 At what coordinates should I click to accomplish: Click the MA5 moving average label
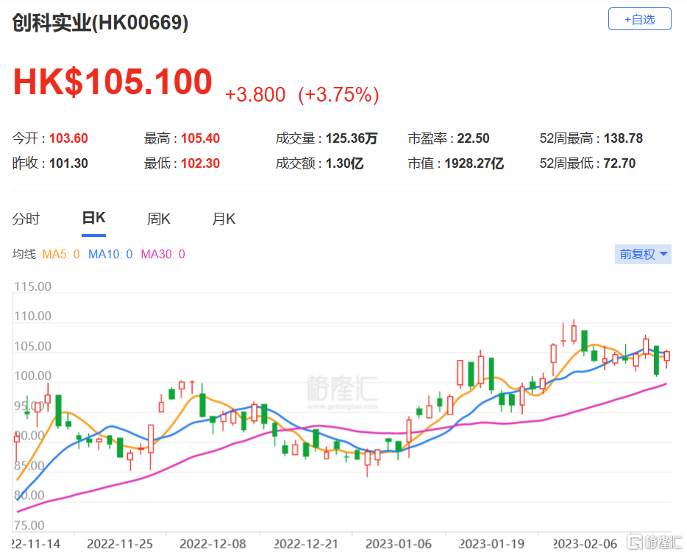(61, 254)
